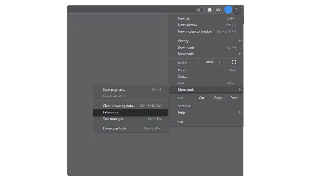Choose Cast... in the menu
The width and height of the screenshot is (311, 181).
(206, 77)
